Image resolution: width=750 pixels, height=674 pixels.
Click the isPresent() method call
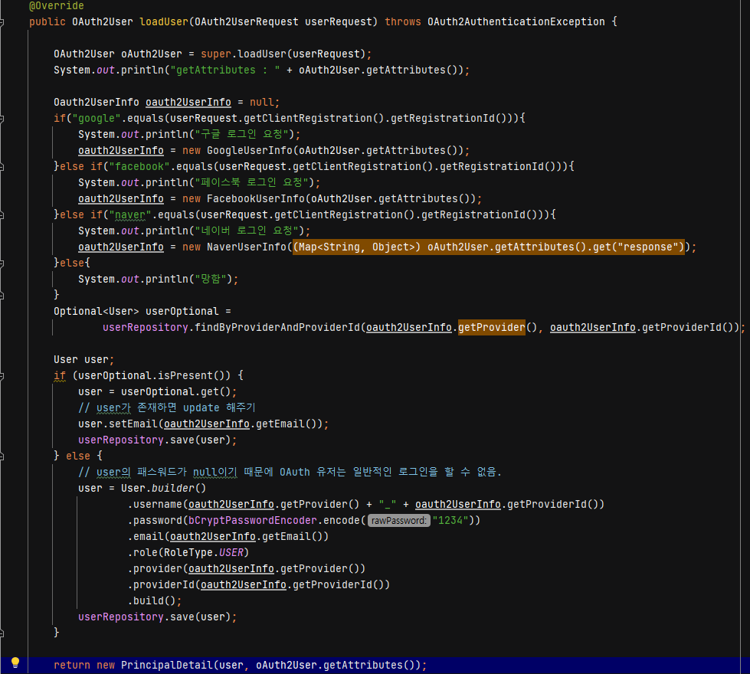pyautogui.click(x=191, y=375)
